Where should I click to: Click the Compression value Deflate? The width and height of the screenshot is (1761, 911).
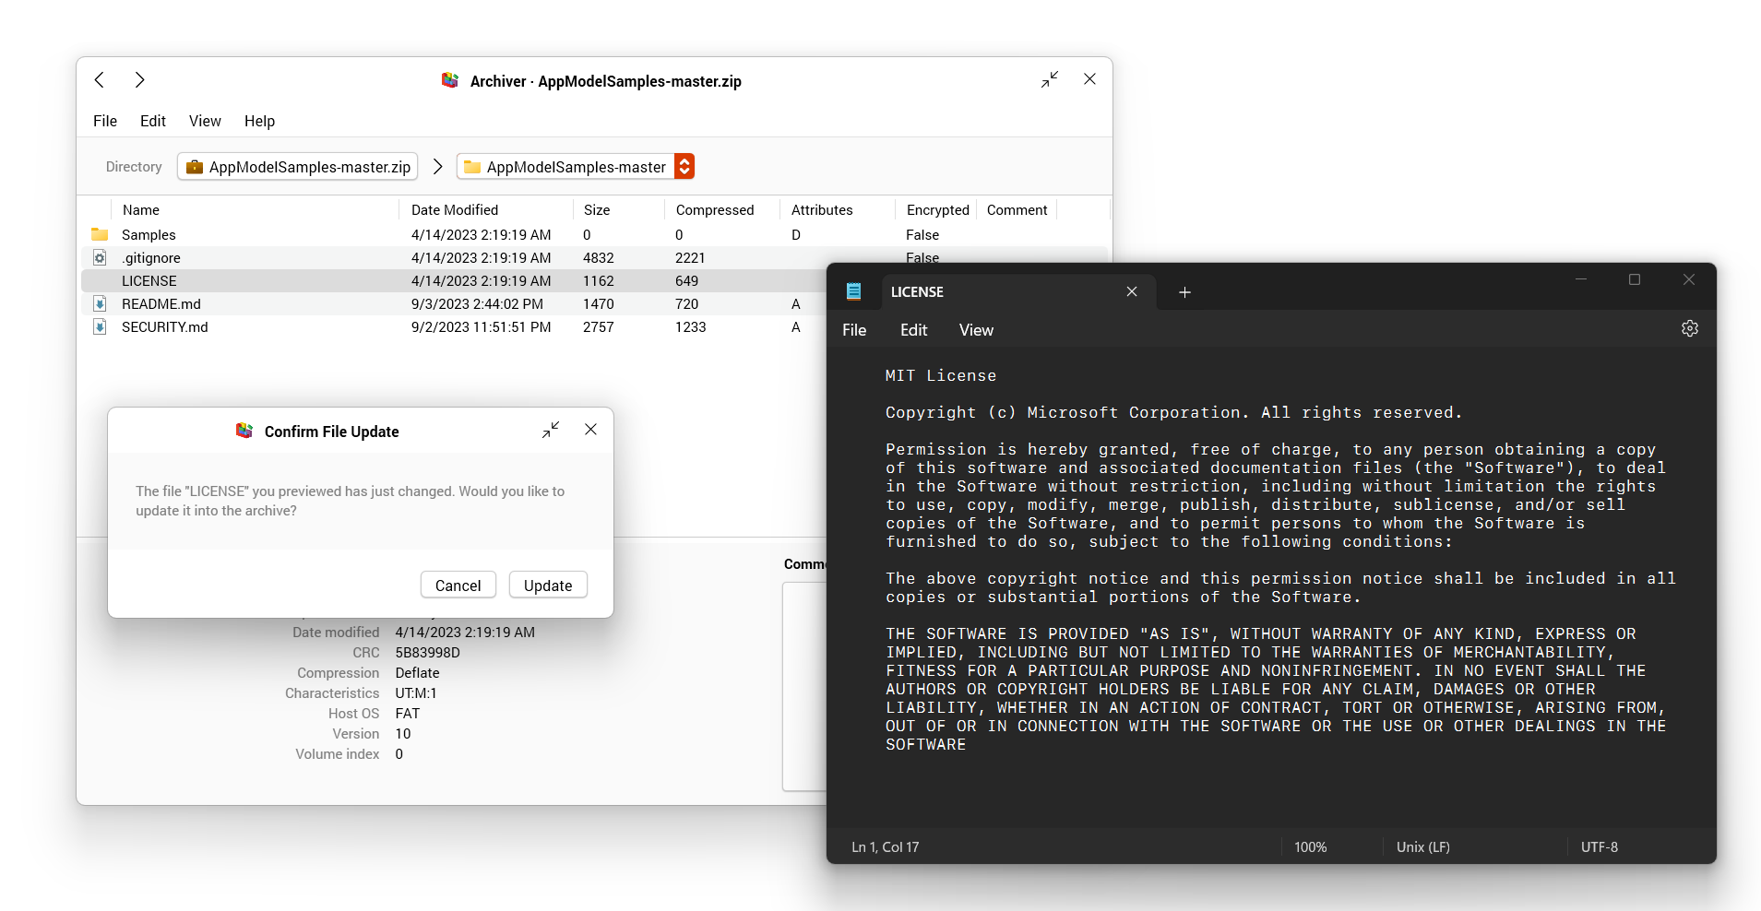tap(418, 673)
